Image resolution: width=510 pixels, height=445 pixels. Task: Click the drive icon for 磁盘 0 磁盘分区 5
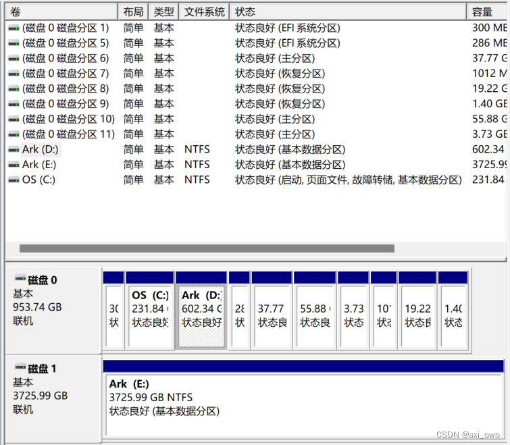14,43
